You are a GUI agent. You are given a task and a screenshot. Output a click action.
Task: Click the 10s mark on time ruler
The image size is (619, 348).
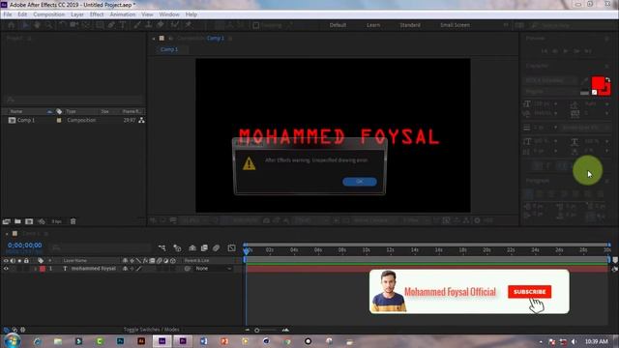[366, 250]
